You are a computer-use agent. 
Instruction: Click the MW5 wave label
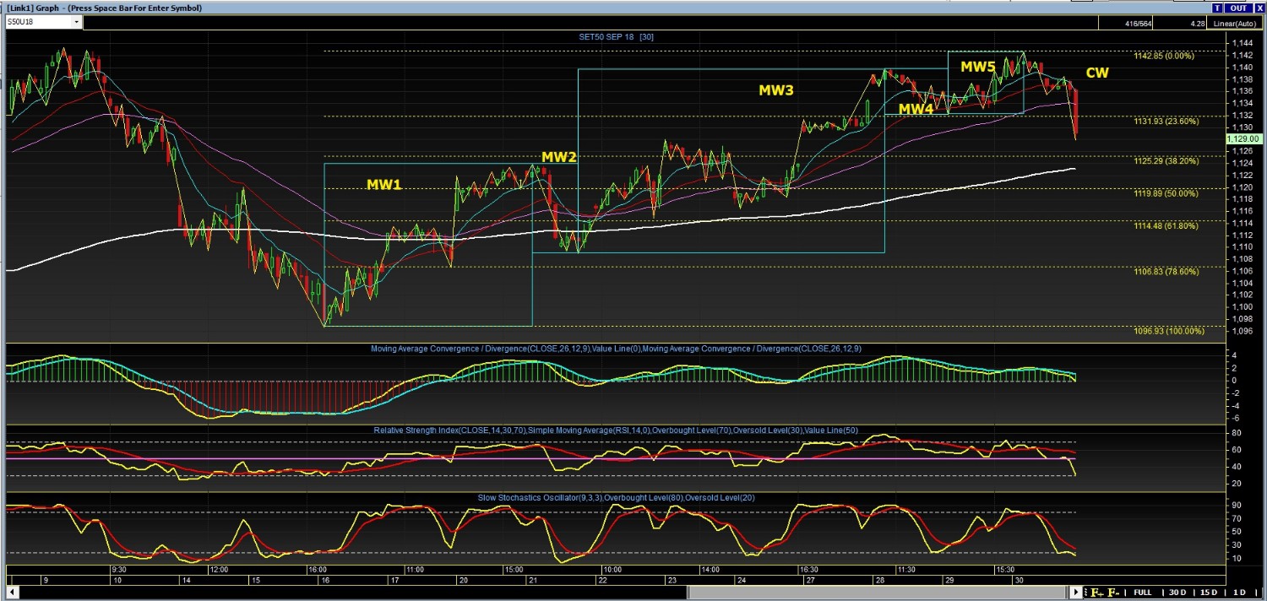(978, 67)
